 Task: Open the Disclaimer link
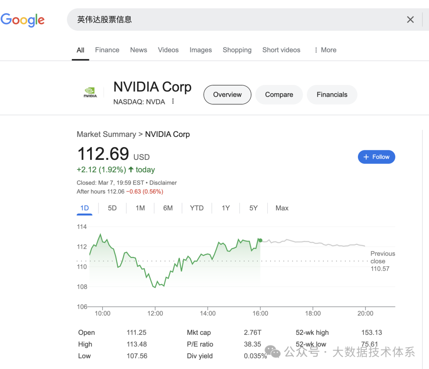click(163, 183)
